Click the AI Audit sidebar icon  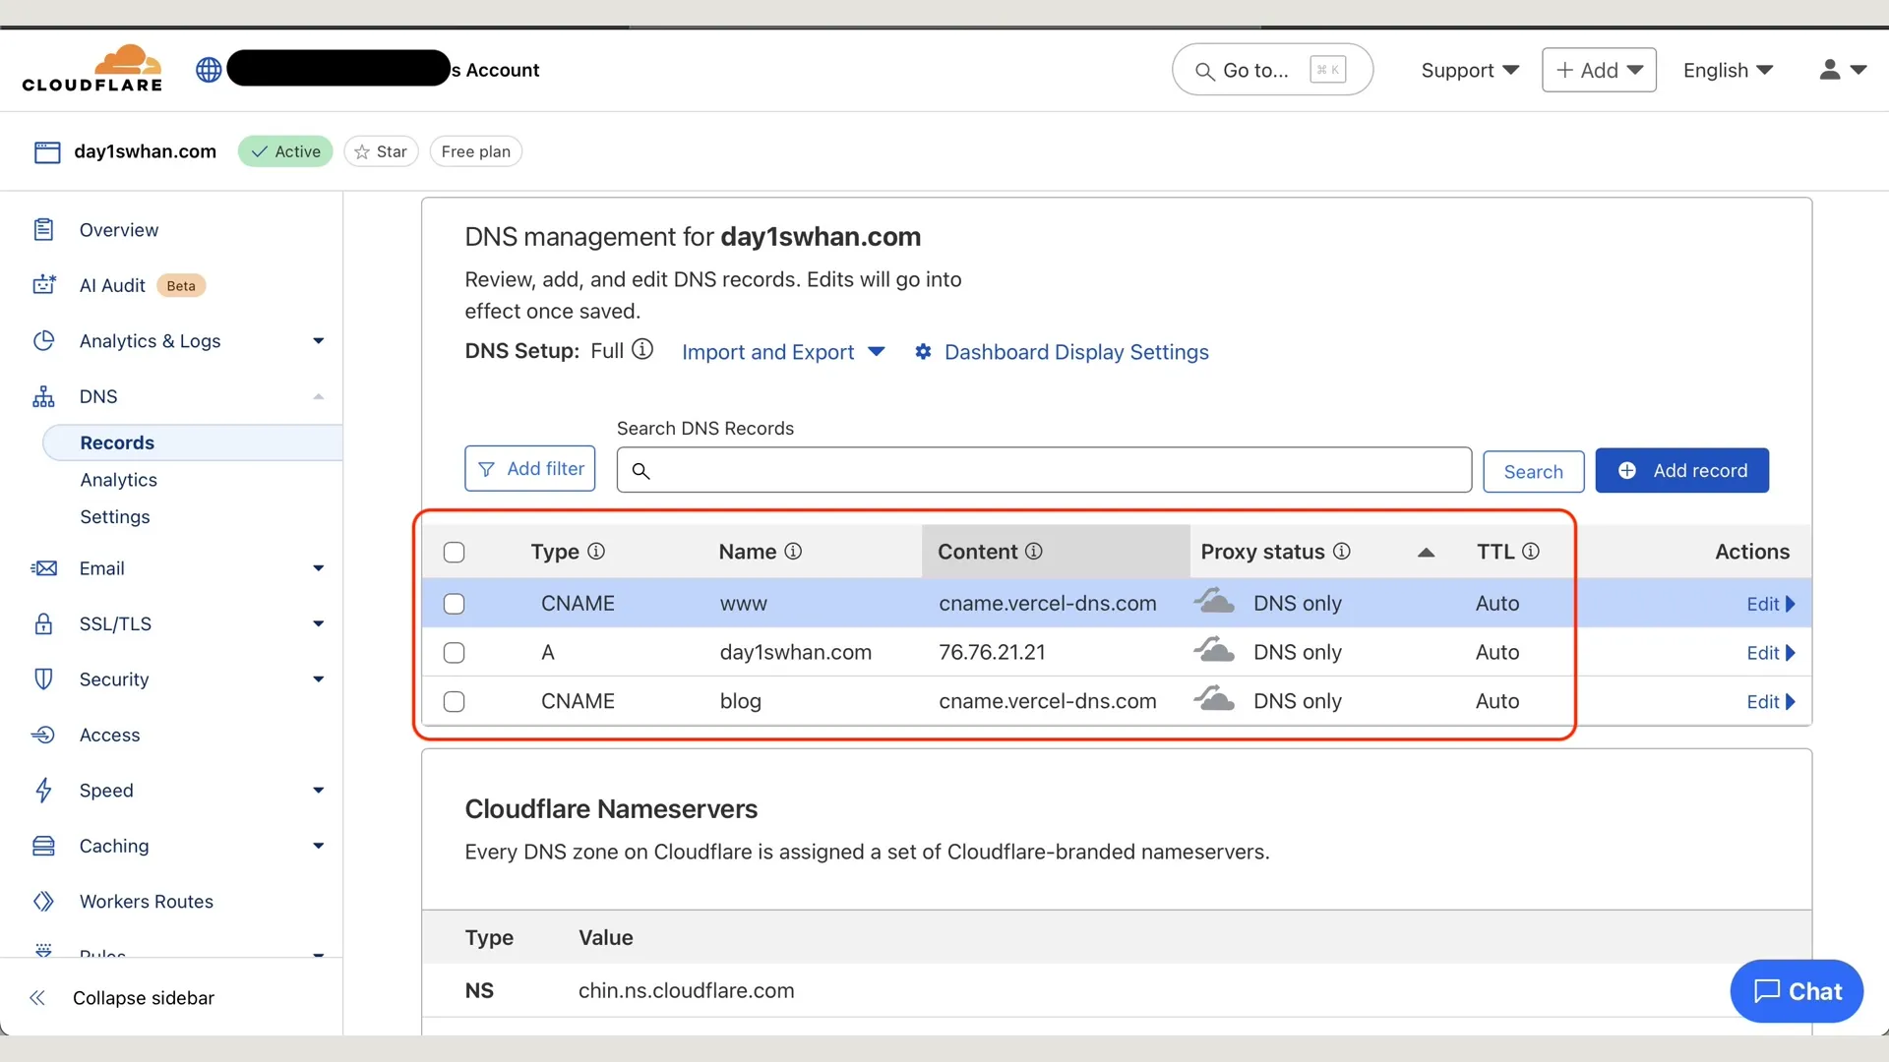click(x=43, y=285)
